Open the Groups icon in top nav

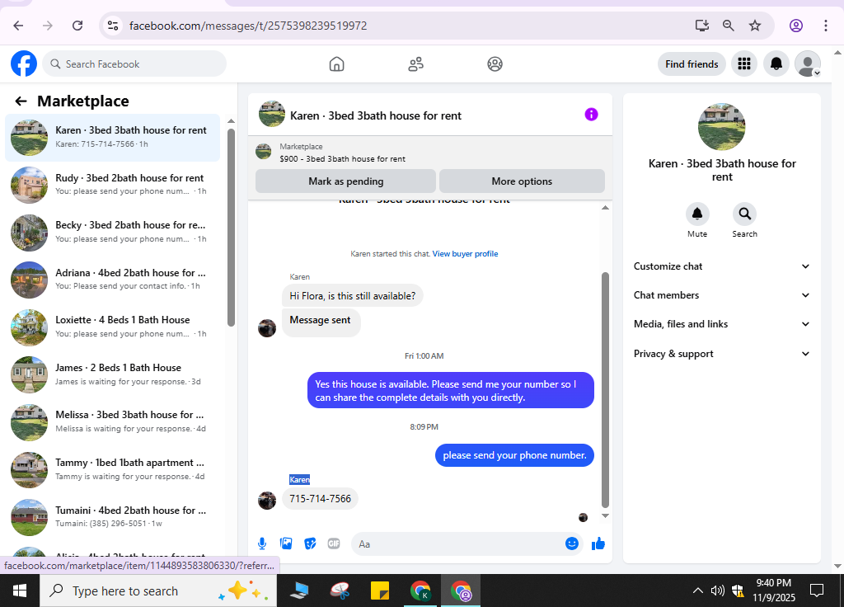(x=495, y=64)
